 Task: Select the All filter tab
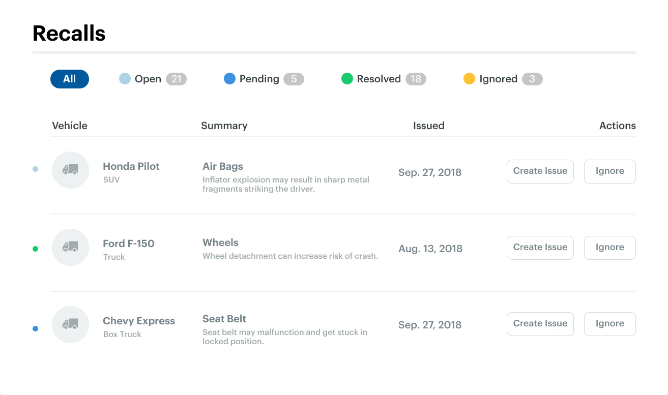[70, 79]
